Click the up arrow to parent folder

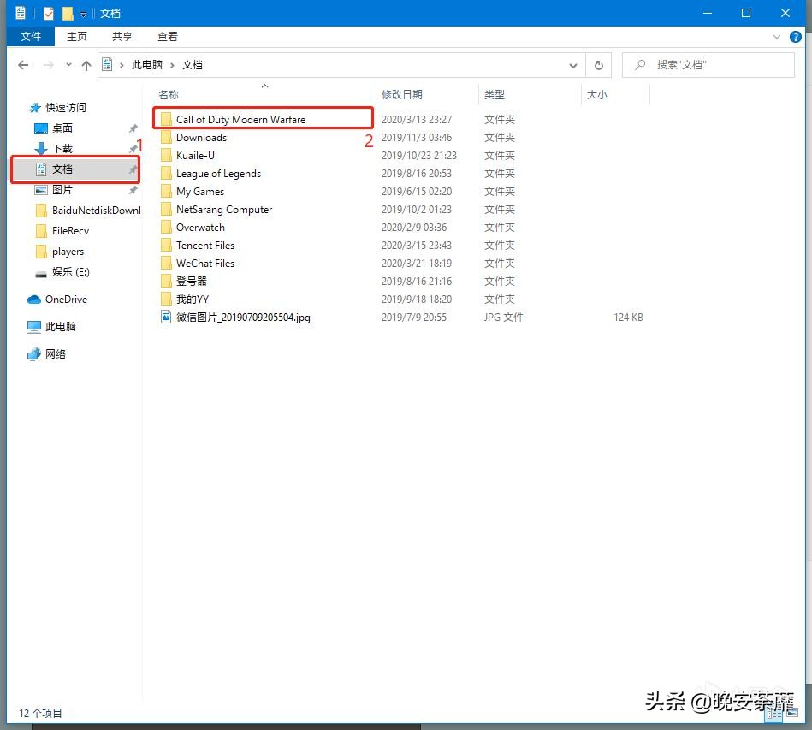click(x=86, y=64)
